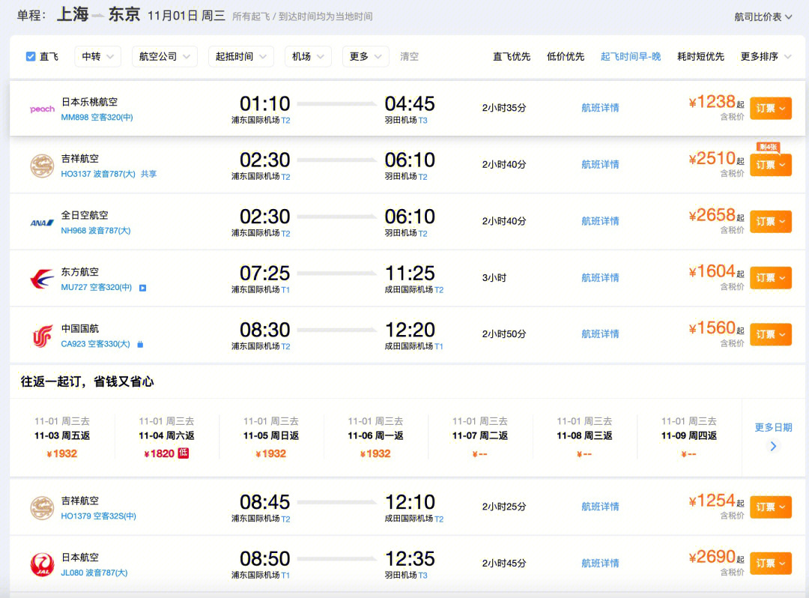Expand the 更多 filters dropdown
Screen dimensions: 809x598
366,56
